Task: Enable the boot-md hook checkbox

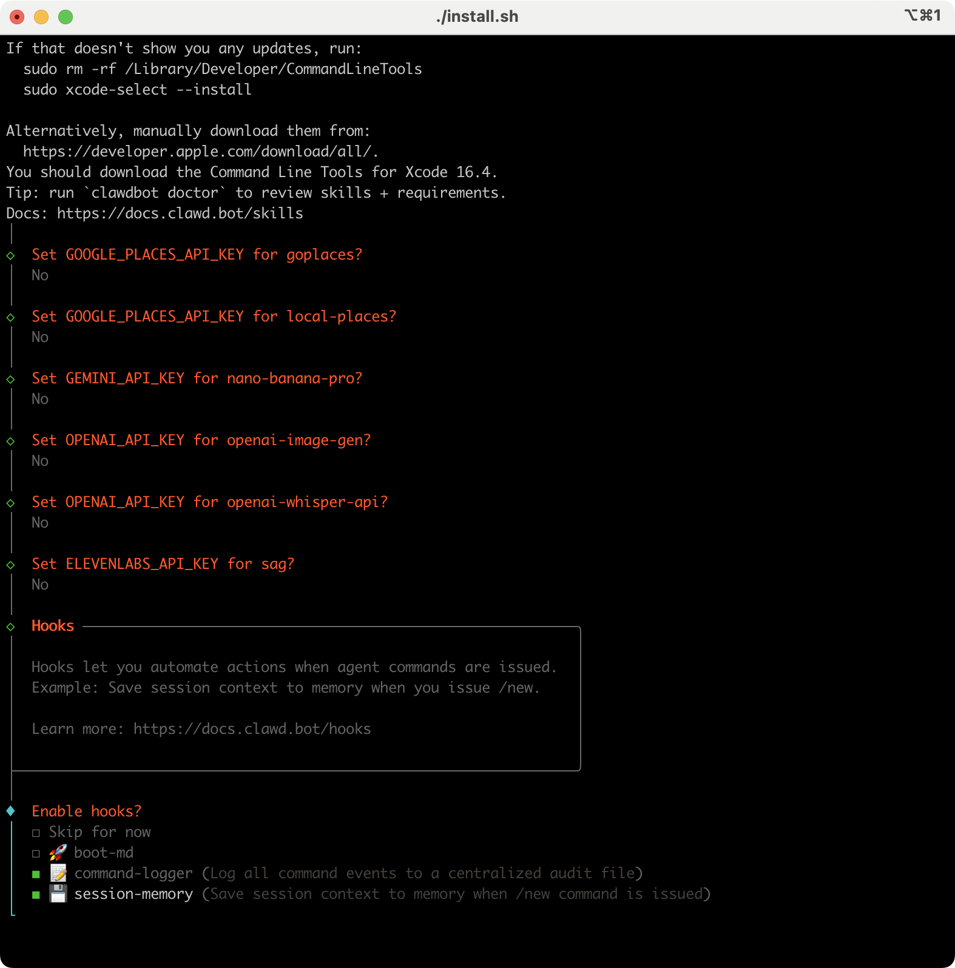Action: click(x=36, y=853)
